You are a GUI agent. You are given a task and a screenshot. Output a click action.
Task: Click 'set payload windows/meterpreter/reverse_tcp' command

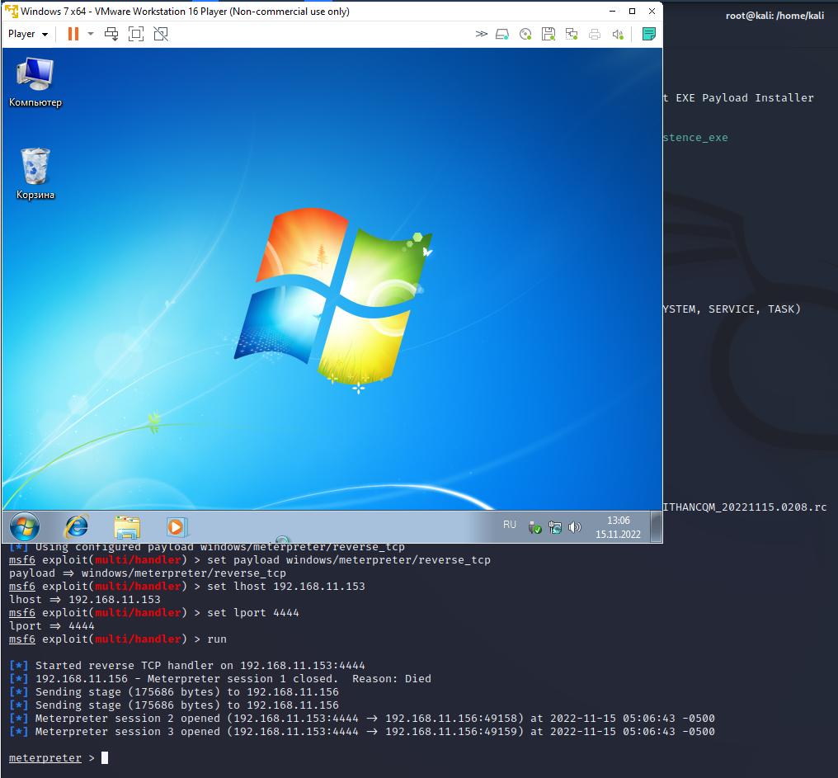[x=348, y=560]
